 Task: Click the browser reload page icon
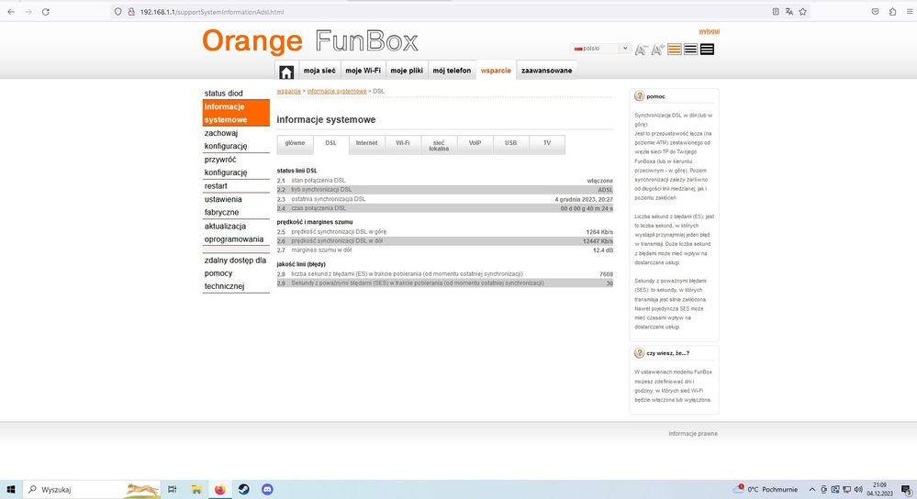(45, 12)
